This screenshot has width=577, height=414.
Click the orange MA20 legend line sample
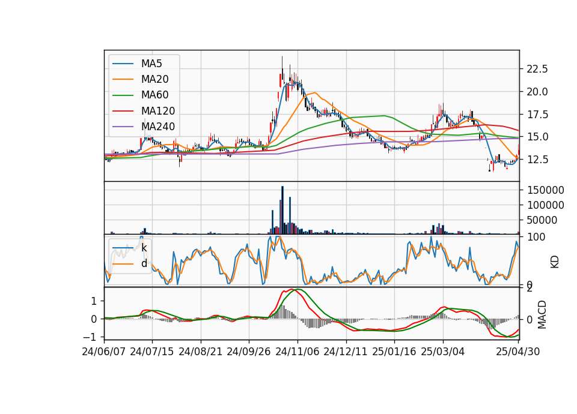tap(123, 79)
